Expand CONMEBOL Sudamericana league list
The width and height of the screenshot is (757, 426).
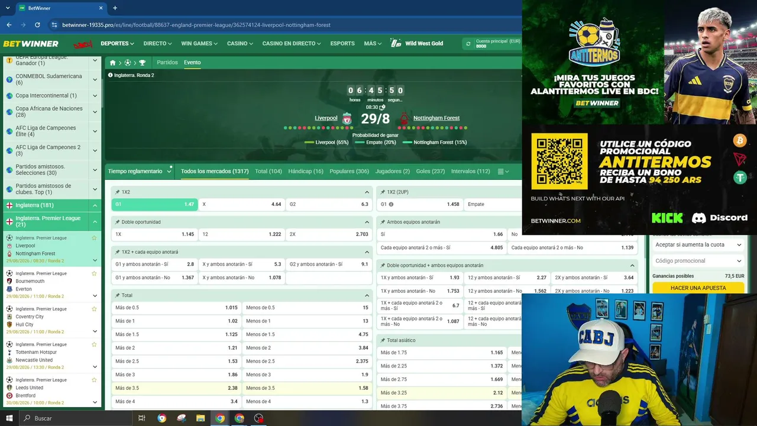95,79
